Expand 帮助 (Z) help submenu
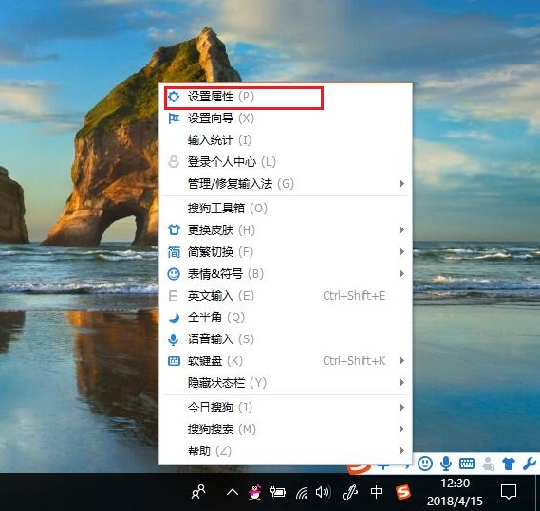Image resolution: width=540 pixels, height=511 pixels. click(x=286, y=450)
